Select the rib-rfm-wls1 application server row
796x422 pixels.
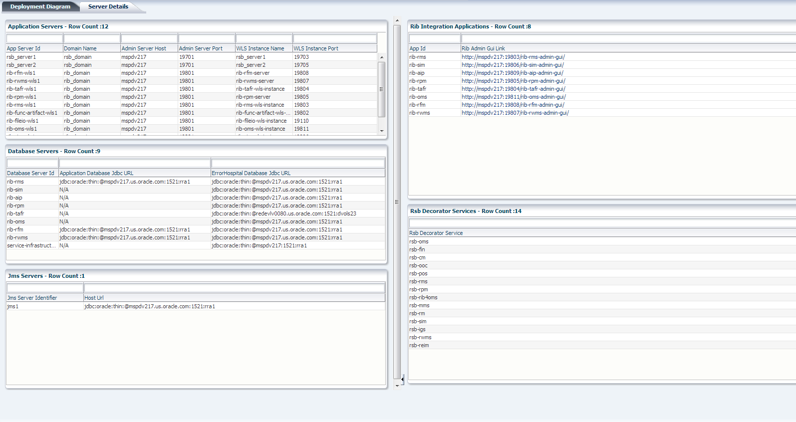coord(192,73)
